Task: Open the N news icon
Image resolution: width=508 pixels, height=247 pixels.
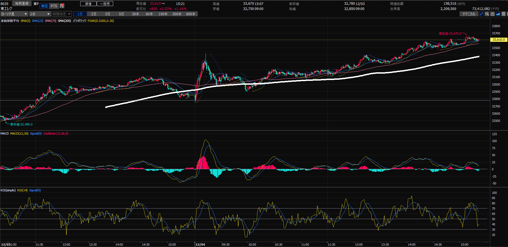Action: coord(62,6)
